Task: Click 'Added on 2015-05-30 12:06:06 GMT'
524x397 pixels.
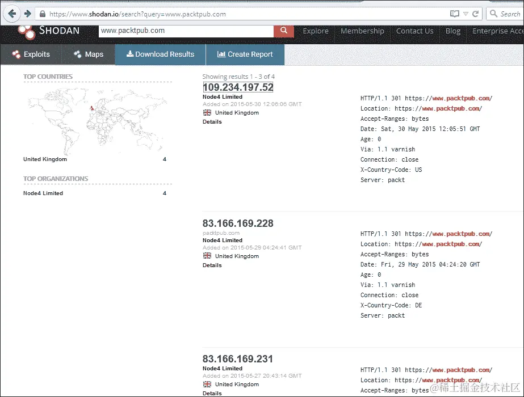Action: pyautogui.click(x=252, y=104)
